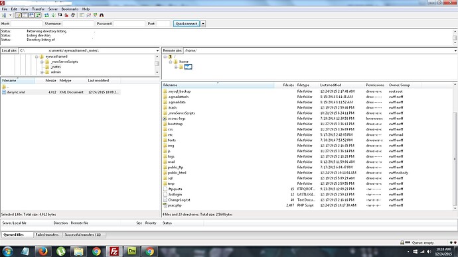458x257 pixels.
Task: Click the binoculars search remote files icon
Action: point(102,15)
